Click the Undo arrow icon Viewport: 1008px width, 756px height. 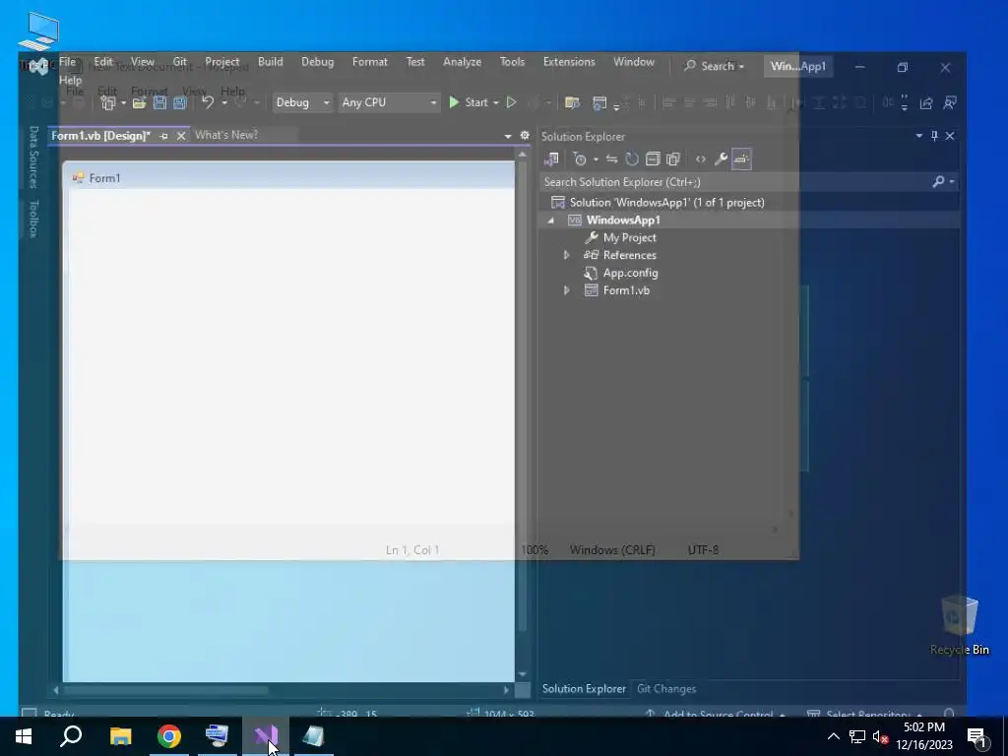coord(207,102)
